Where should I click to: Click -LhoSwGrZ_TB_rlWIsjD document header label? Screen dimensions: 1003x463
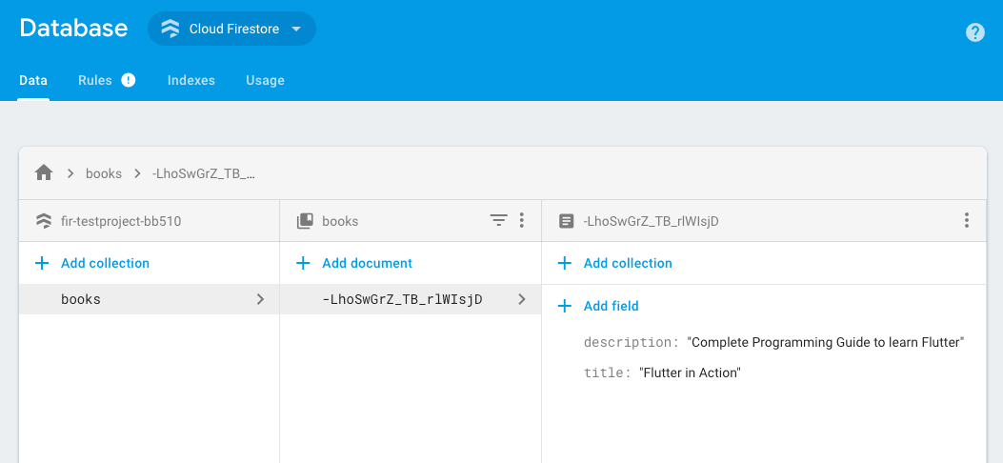652,221
